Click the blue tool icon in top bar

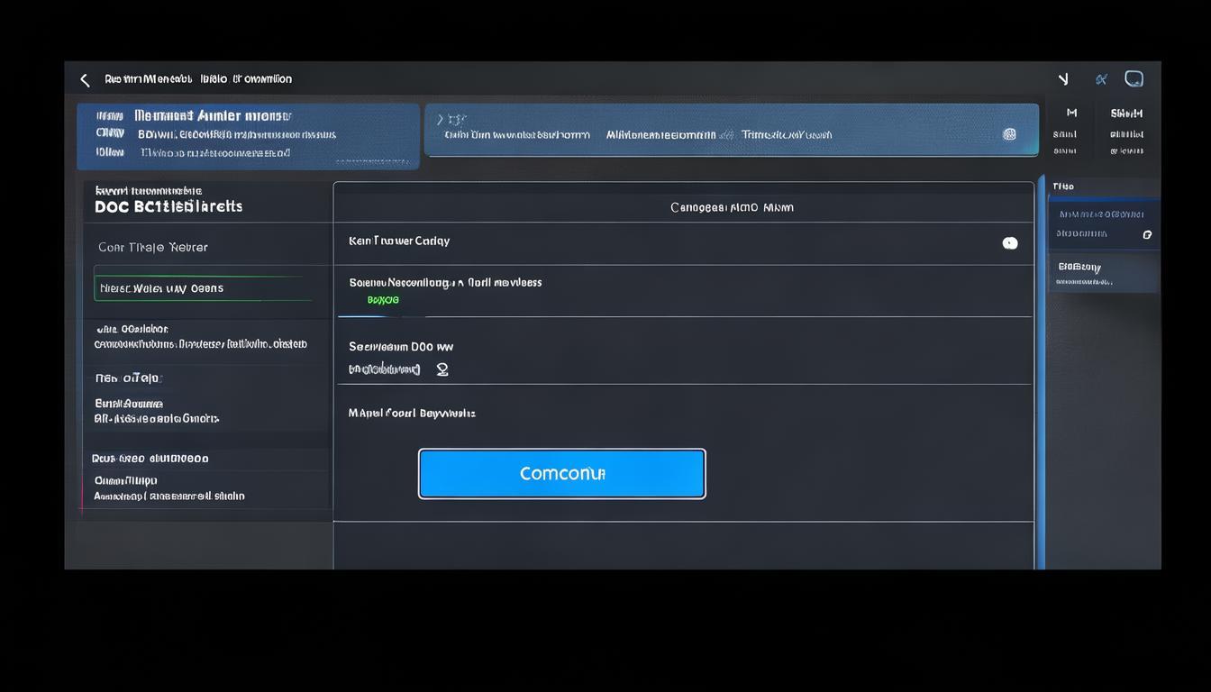[1100, 79]
